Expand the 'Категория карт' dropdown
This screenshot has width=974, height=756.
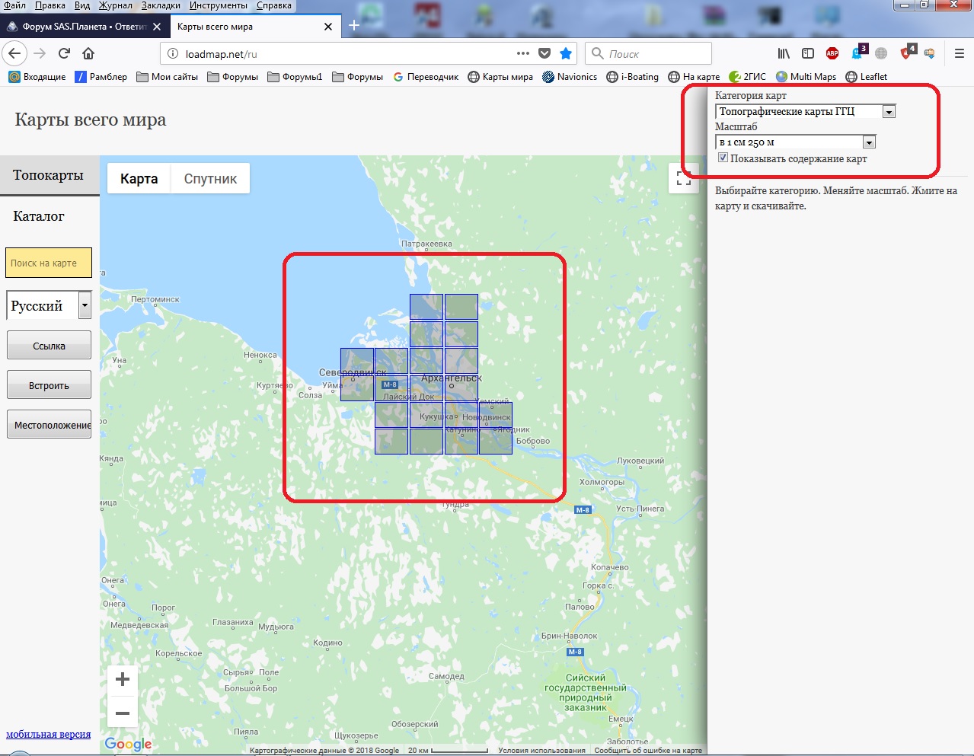889,112
